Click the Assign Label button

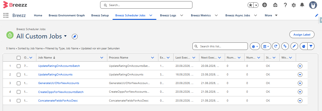[302, 34]
